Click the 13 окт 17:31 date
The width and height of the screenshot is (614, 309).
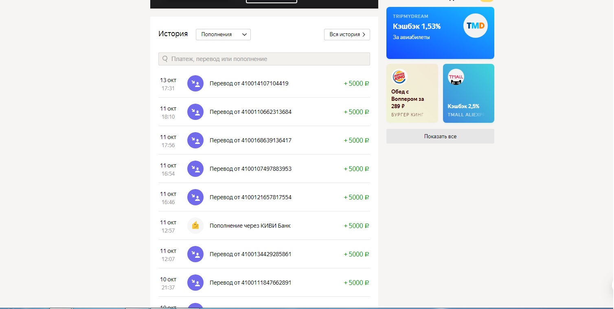pos(168,84)
